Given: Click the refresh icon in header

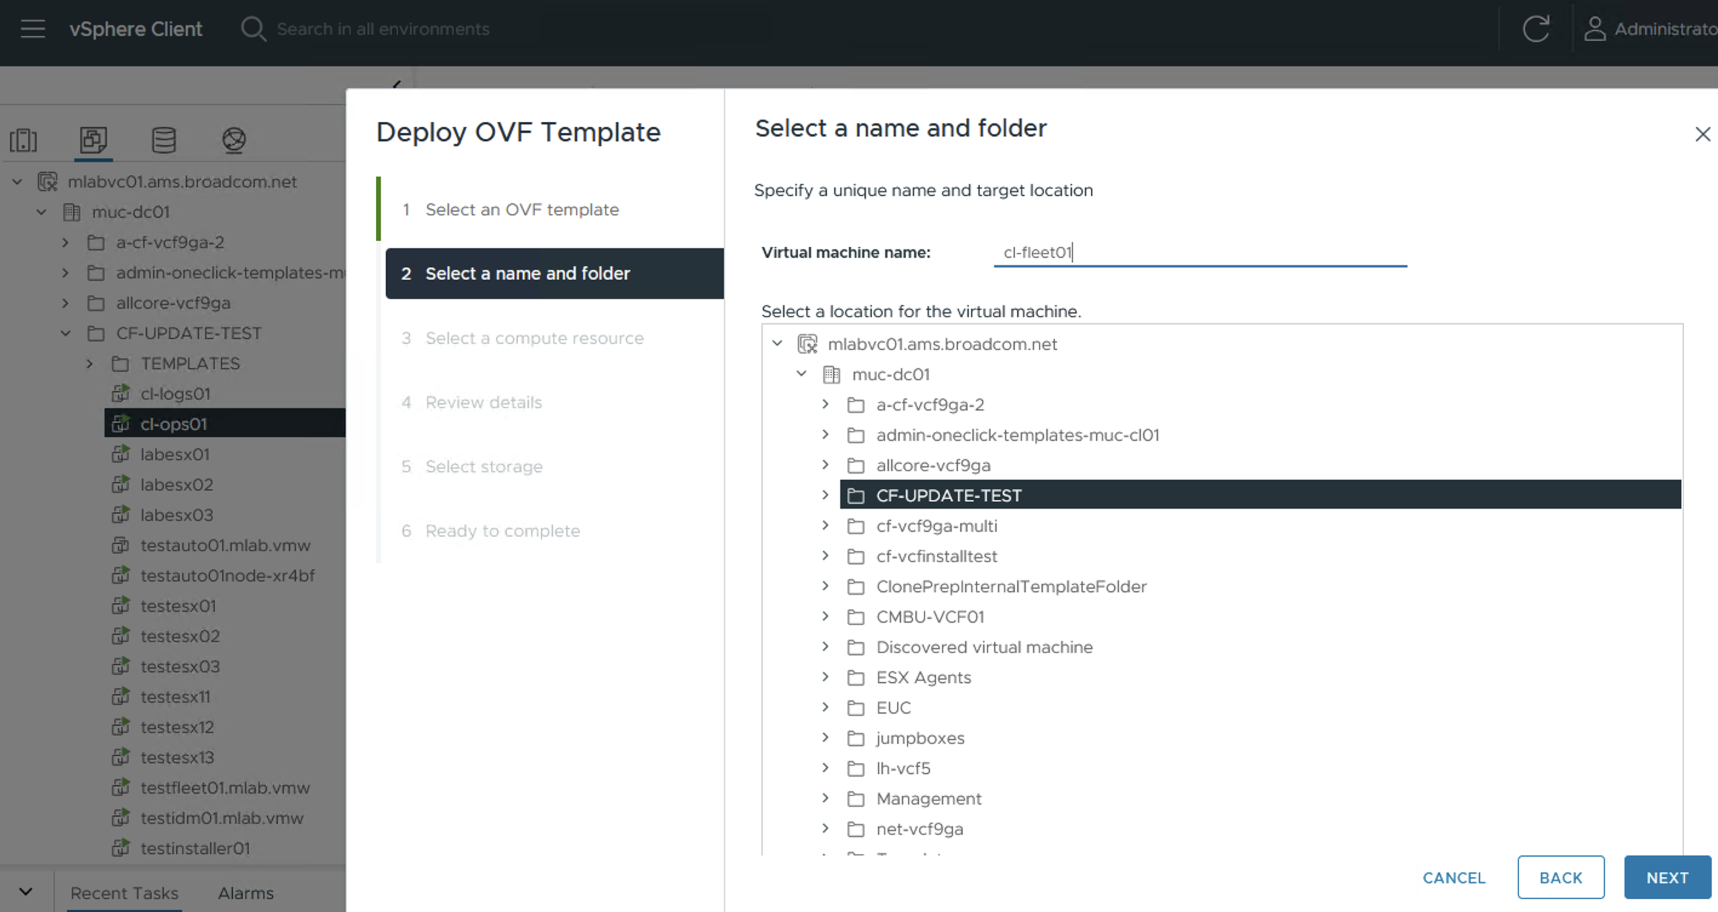Looking at the screenshot, I should point(1536,29).
